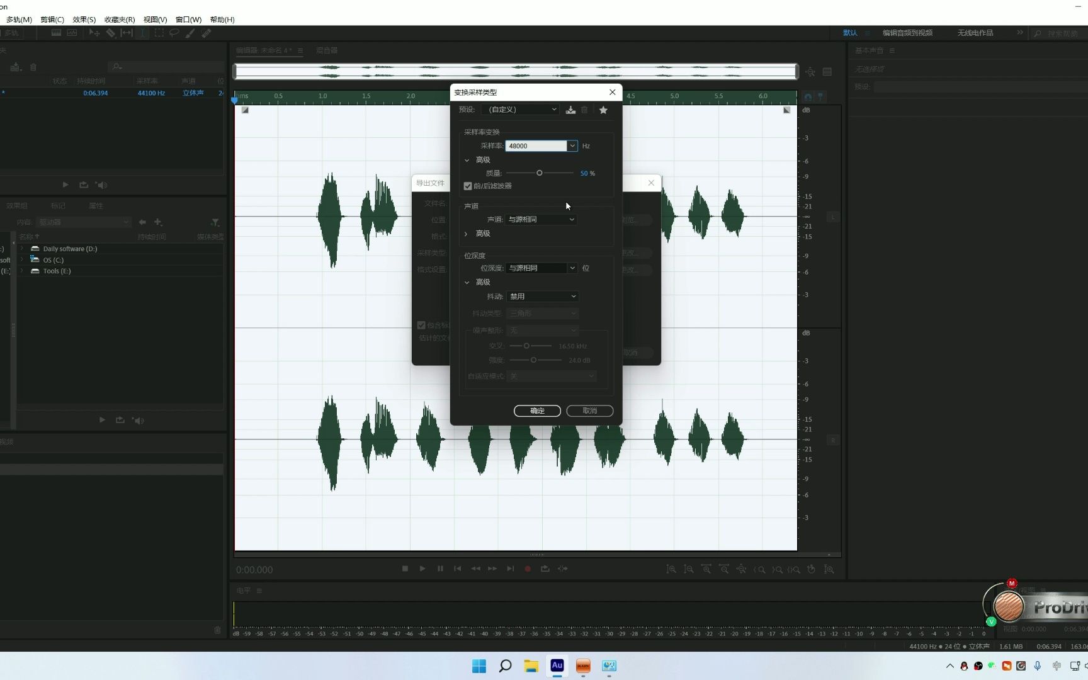Click the Fast Forward transport button

point(492,569)
